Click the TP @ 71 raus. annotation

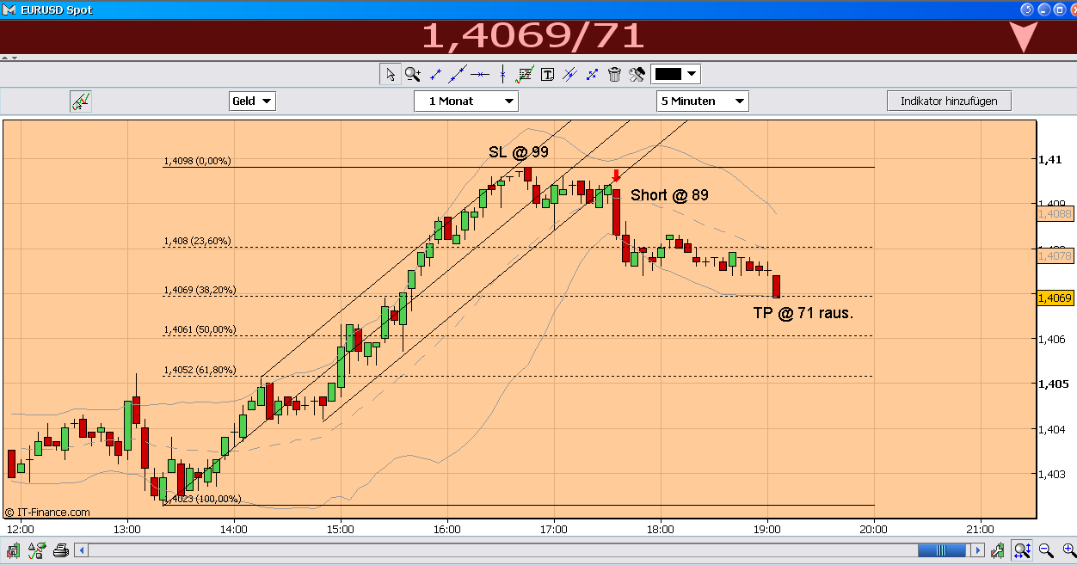803,313
